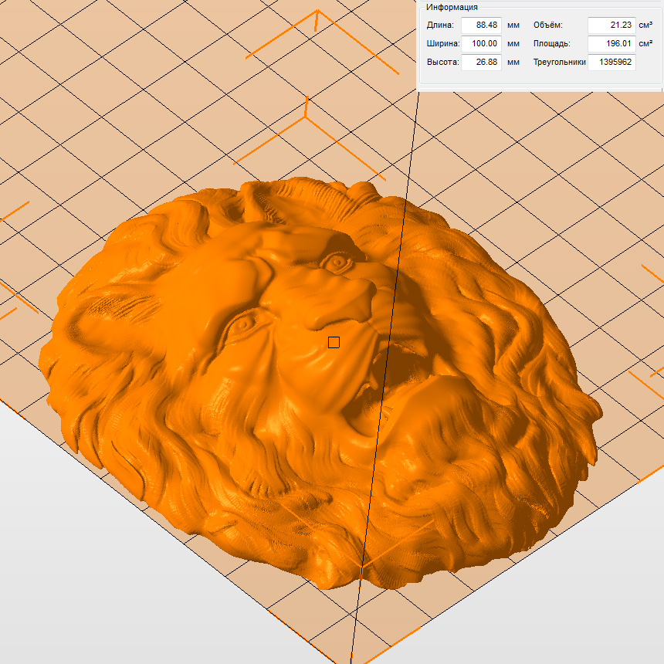Select the Ширина value field showing 100.00
The width and height of the screenshot is (664, 664).
coord(481,44)
